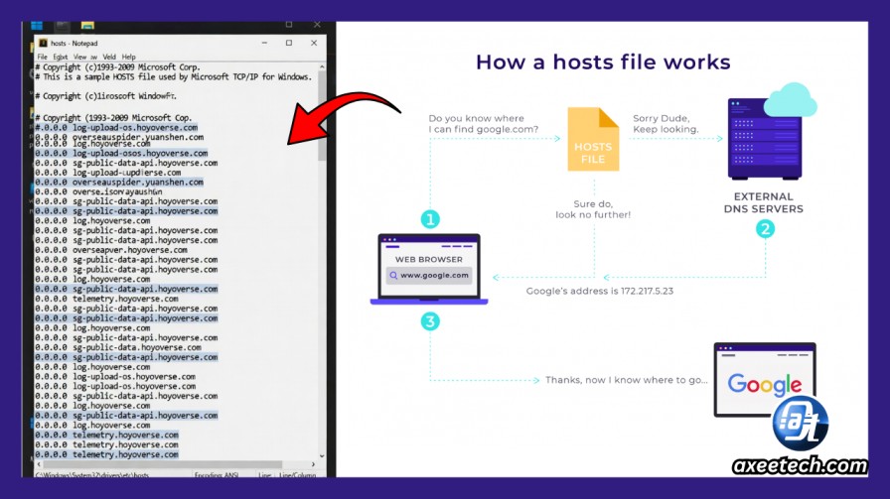Click the 'log-upload-lupdierse.com' line

click(108, 173)
